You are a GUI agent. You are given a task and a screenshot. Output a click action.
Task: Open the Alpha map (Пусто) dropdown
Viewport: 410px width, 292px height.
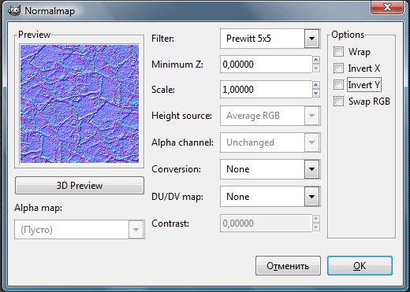pyautogui.click(x=80, y=230)
